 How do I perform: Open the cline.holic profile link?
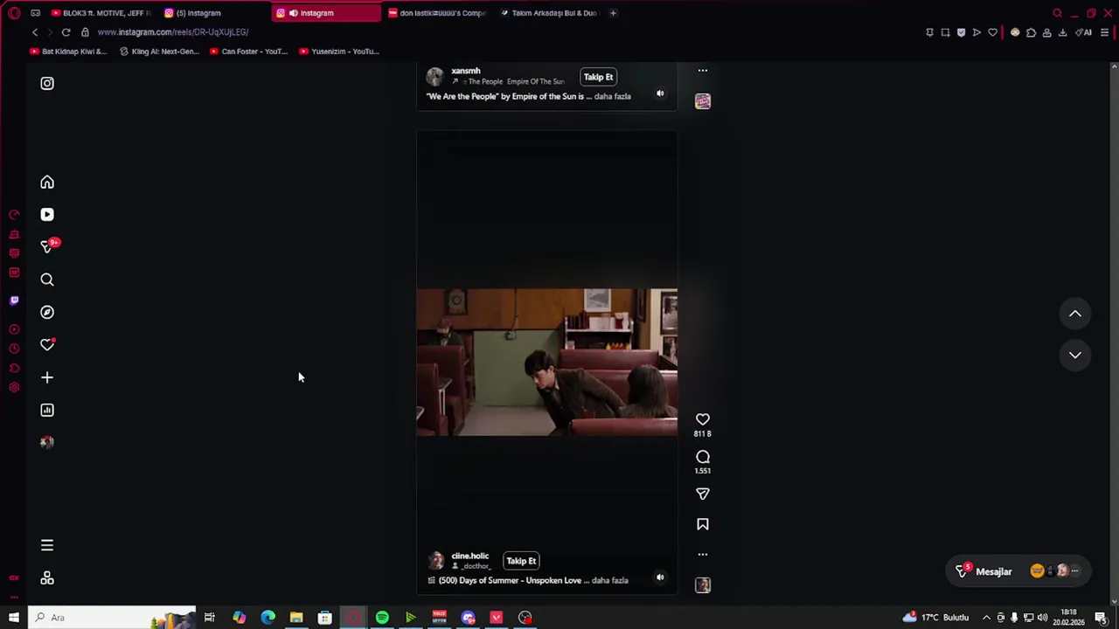[x=470, y=556]
